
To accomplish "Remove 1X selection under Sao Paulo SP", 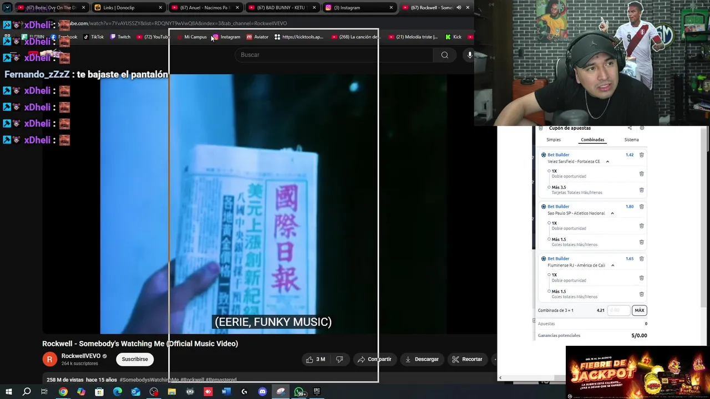I will (641, 226).
